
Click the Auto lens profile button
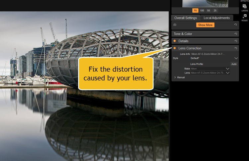coord(234,64)
